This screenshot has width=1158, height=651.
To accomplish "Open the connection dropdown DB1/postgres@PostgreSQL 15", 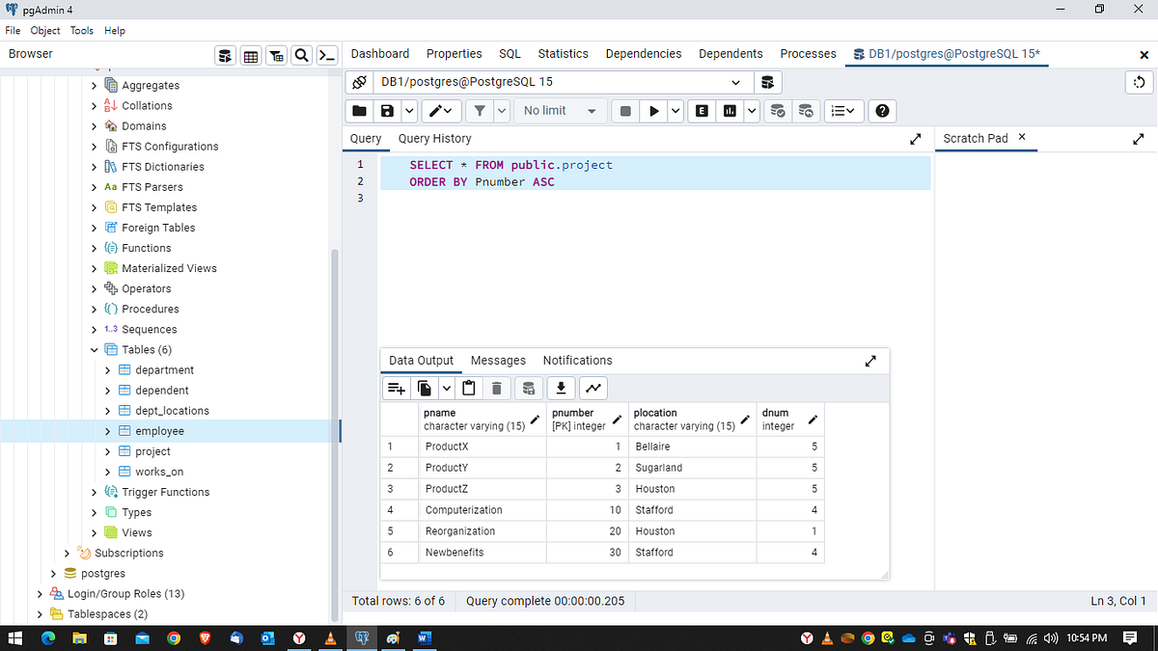I will 564,82.
